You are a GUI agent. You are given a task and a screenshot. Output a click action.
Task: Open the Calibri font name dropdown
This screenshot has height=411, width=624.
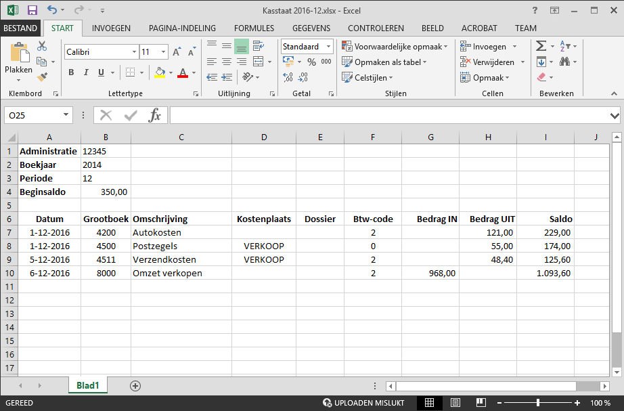[134, 51]
